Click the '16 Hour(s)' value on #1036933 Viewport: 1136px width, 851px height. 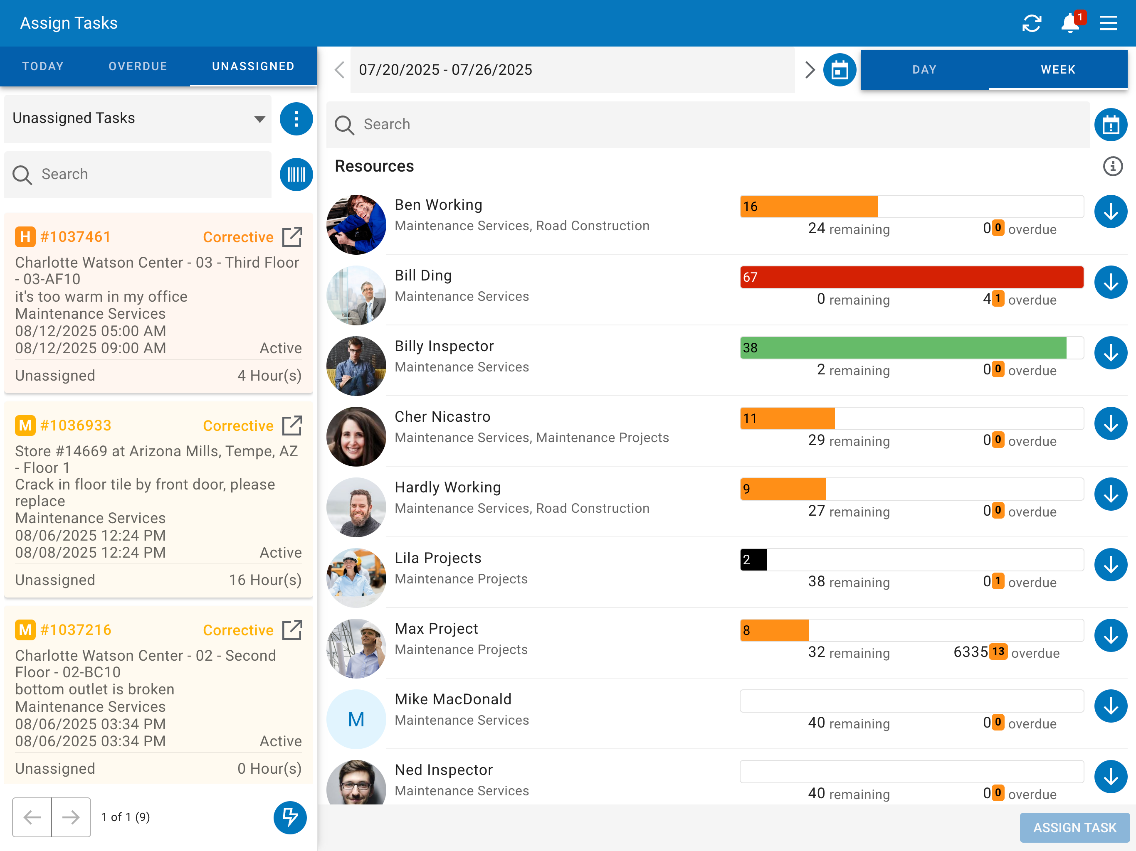point(265,580)
